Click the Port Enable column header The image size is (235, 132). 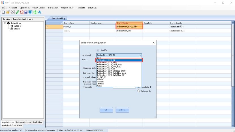[182, 23]
